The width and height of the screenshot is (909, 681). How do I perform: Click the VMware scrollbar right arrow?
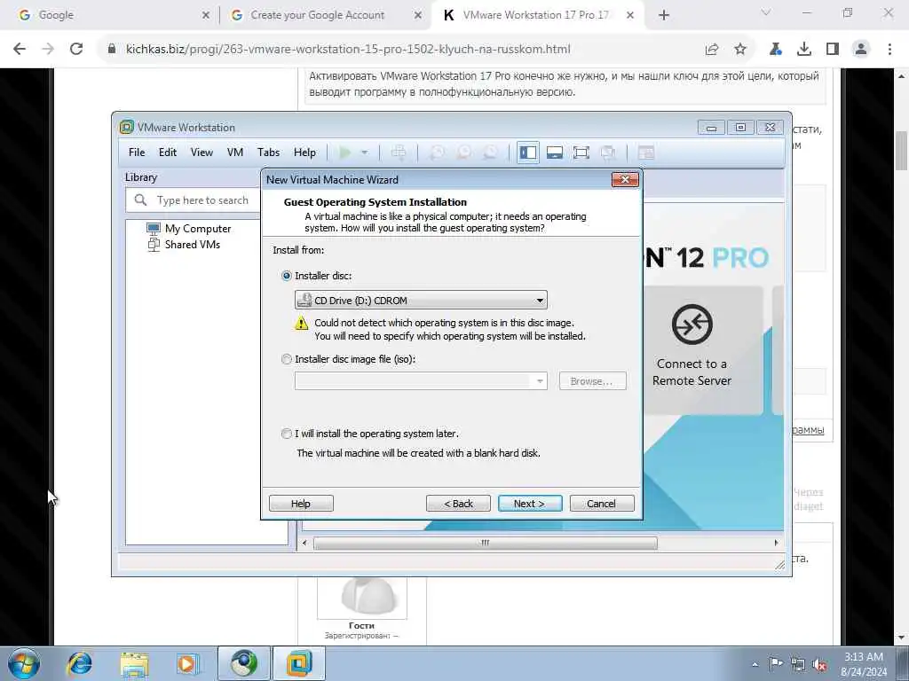click(x=776, y=543)
